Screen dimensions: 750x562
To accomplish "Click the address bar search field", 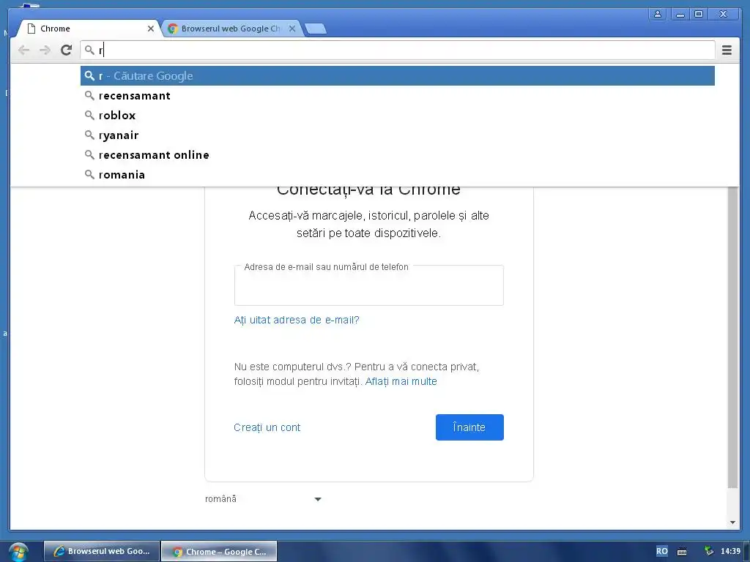I will 398,50.
